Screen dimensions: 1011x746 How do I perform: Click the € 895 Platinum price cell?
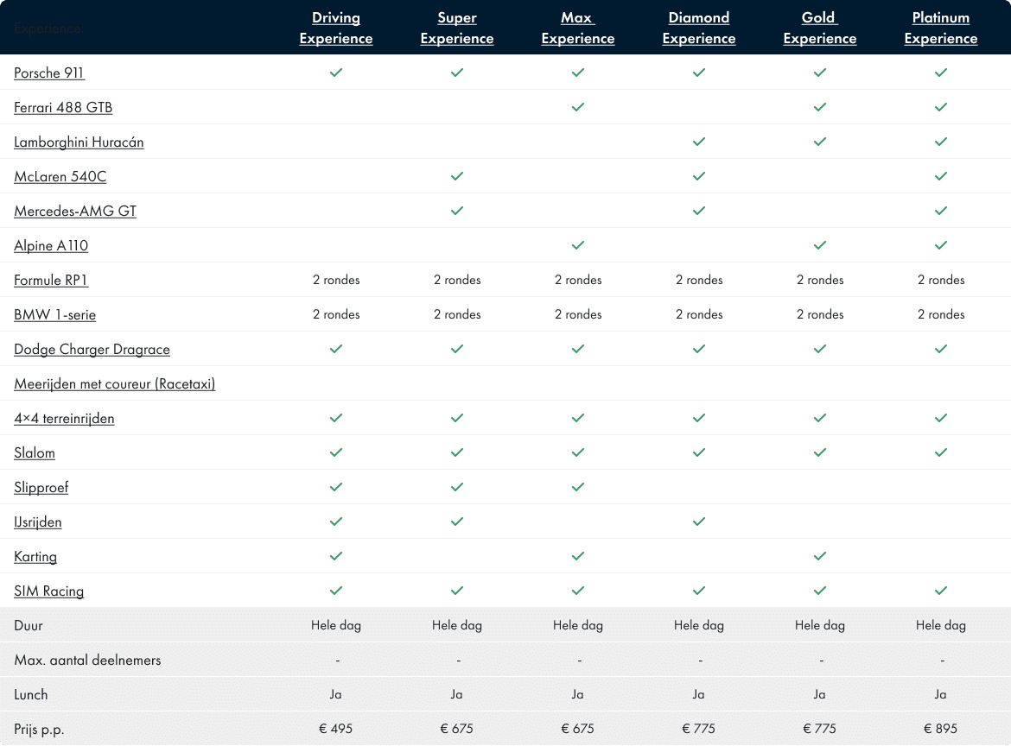[x=941, y=729]
